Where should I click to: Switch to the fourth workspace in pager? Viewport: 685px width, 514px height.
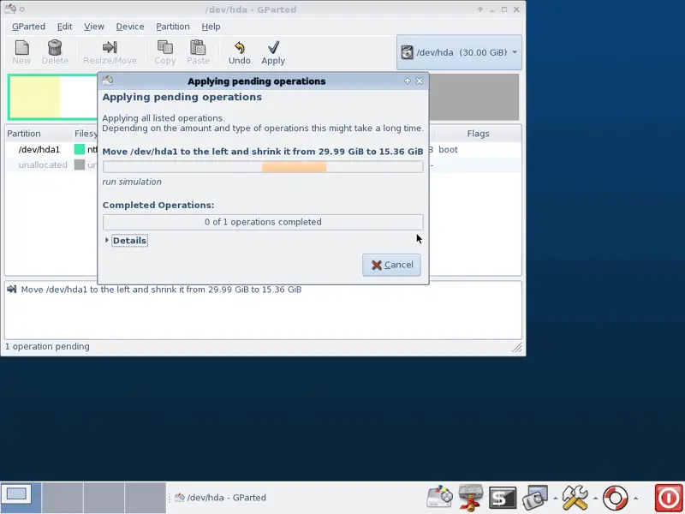coord(146,498)
